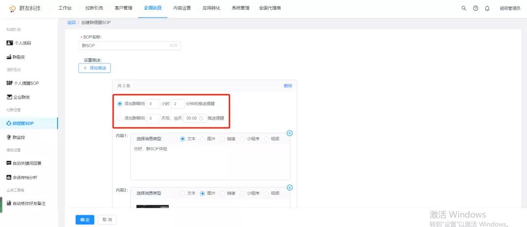Switch to the 企微运营 top tab

pos(153,8)
